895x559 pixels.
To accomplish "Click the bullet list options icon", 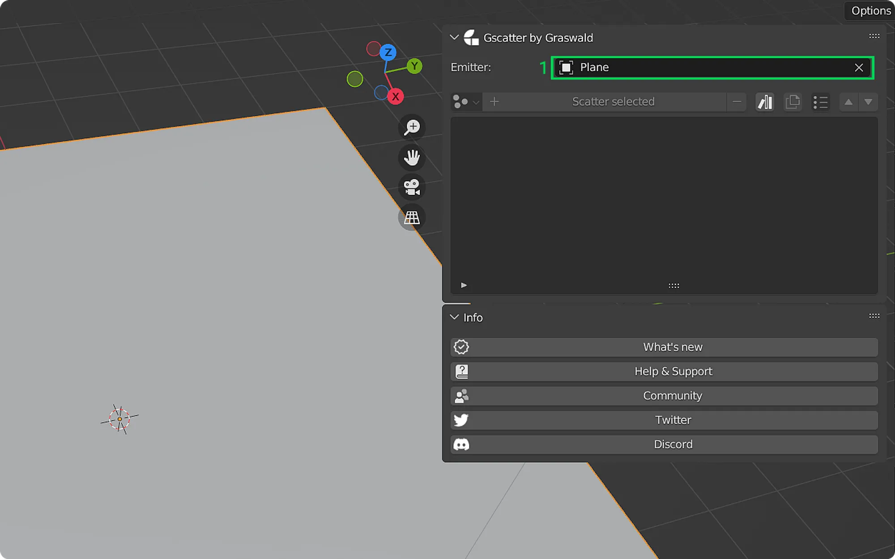I will point(820,102).
